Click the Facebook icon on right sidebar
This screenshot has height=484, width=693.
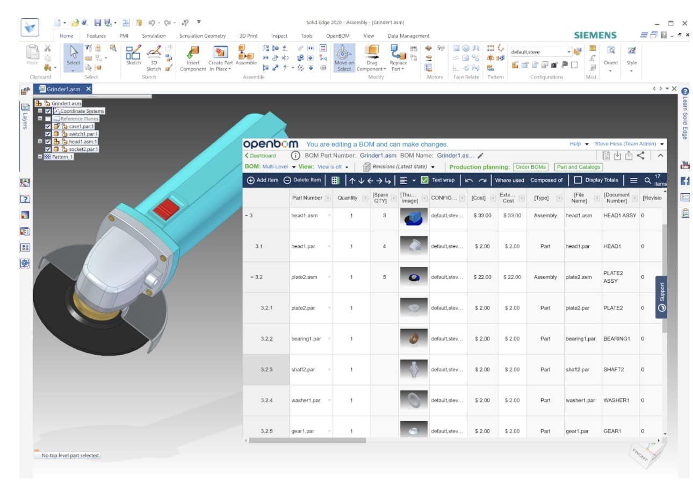point(685,181)
